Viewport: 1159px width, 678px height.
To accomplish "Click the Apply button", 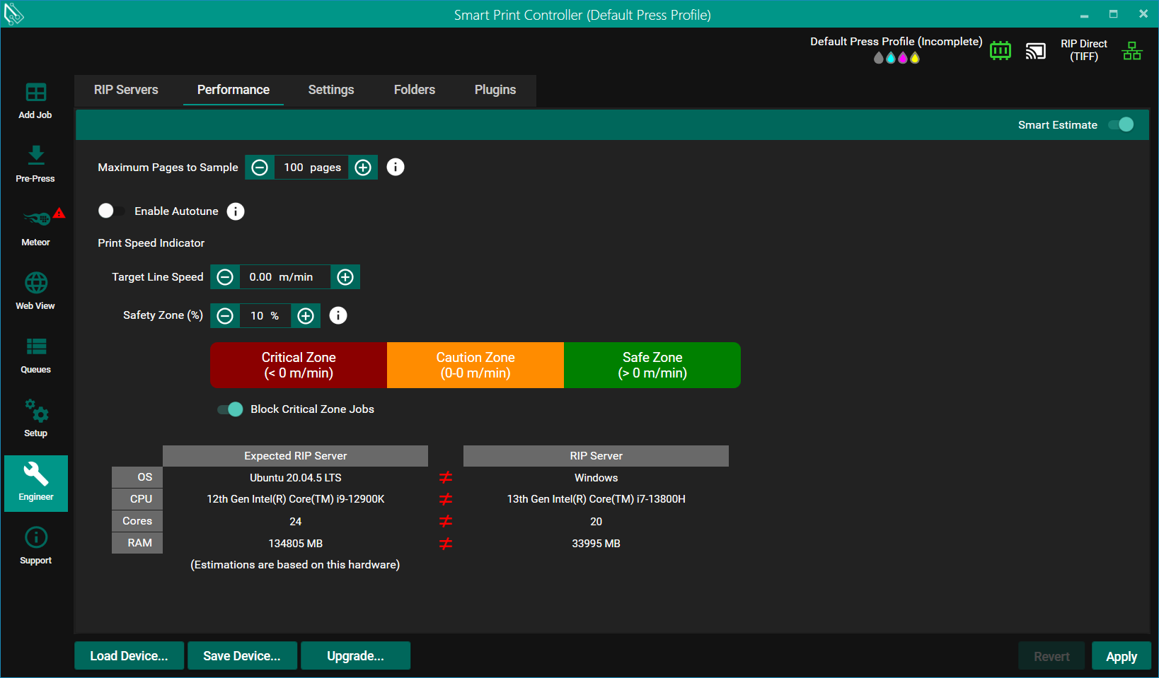I will pos(1121,656).
